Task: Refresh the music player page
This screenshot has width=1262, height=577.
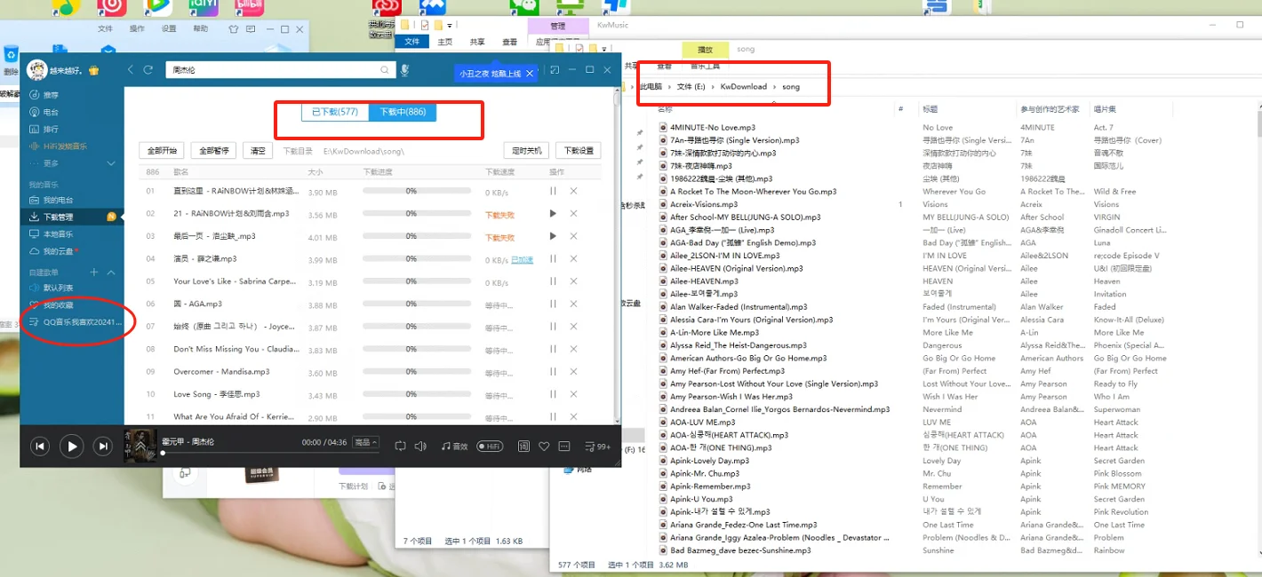Action: point(148,70)
